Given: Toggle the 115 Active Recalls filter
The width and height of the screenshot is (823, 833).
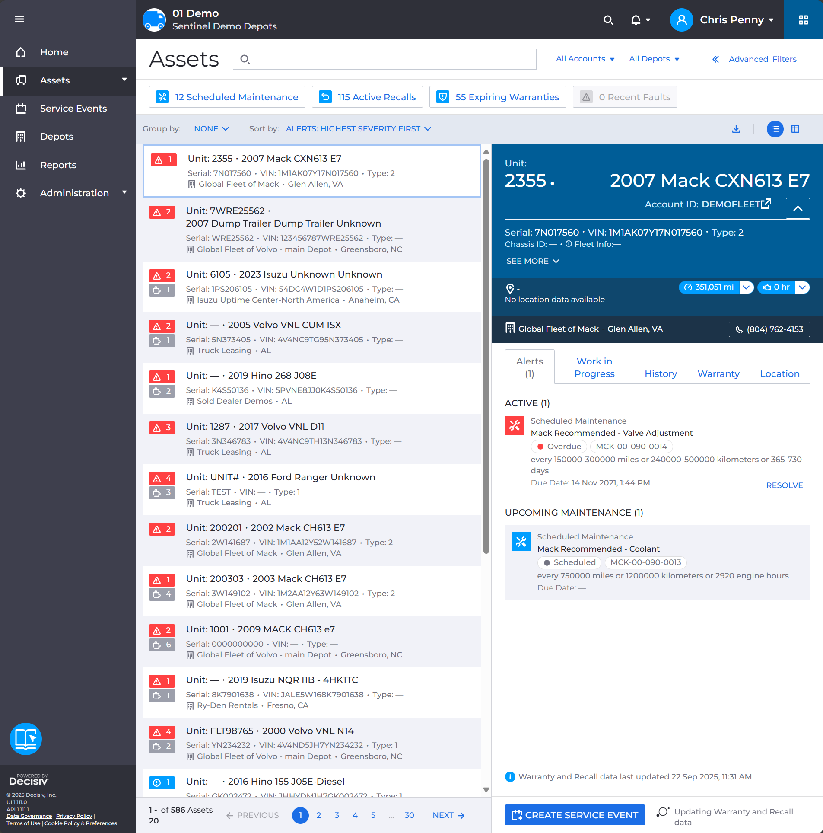Looking at the screenshot, I should [367, 97].
